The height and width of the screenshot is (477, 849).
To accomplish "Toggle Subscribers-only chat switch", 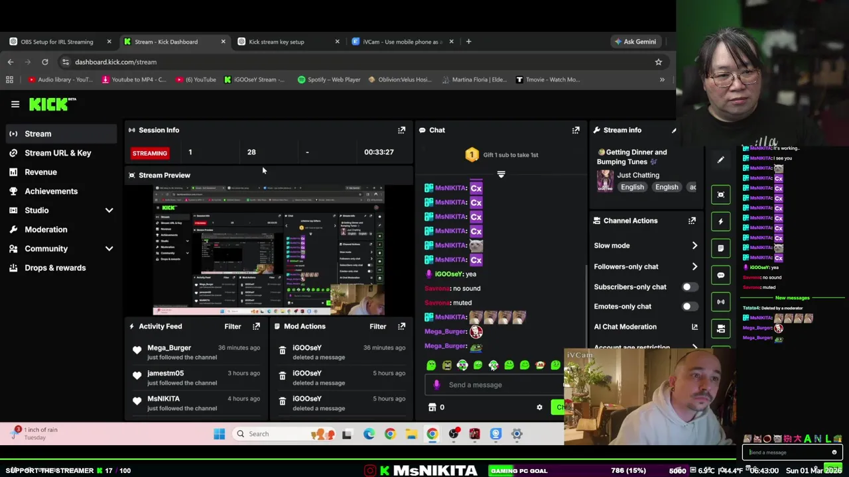I will pyautogui.click(x=690, y=287).
